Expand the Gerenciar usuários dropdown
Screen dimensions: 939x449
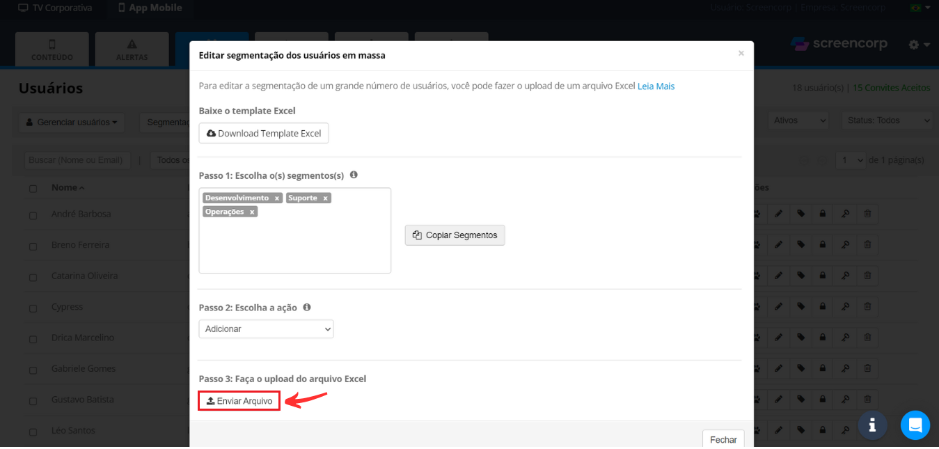click(71, 122)
